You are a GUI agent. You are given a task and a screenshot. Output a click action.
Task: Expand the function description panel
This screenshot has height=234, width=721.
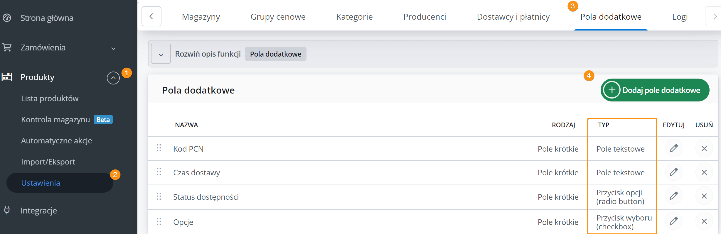[x=161, y=54]
